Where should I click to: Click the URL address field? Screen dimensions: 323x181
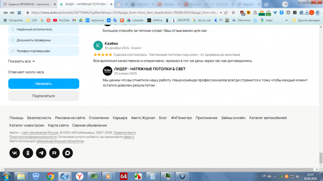124,13
